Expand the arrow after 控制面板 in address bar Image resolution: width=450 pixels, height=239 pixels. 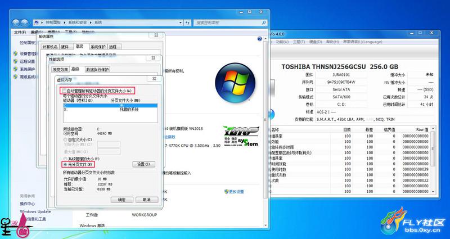pyautogui.click(x=65, y=22)
